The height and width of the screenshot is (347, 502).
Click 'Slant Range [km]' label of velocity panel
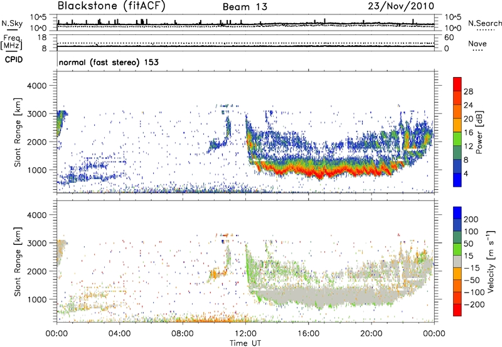click(18, 262)
